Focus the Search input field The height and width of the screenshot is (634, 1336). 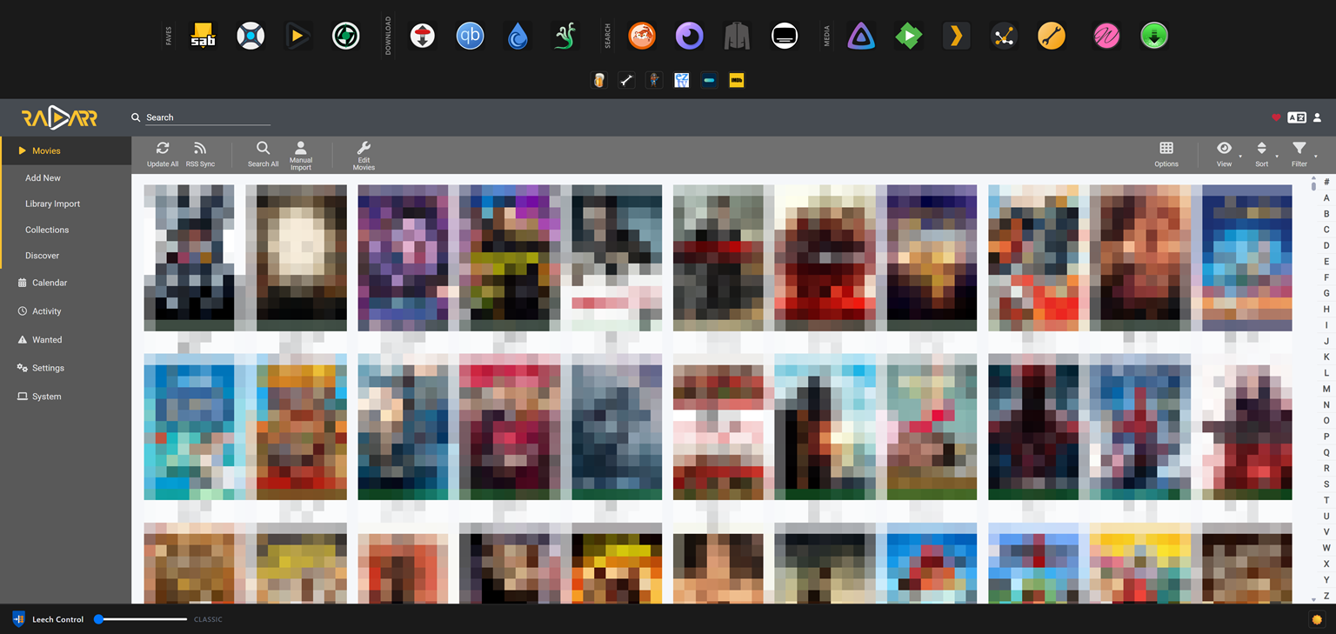point(208,117)
